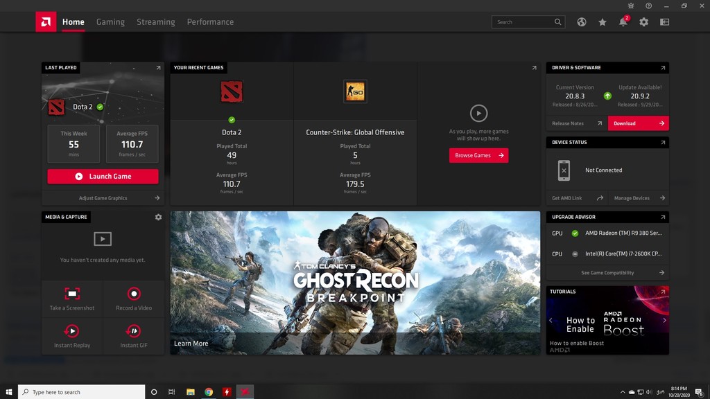Click the Record a Video icon
Screen dimensions: 710x399
tap(134, 294)
